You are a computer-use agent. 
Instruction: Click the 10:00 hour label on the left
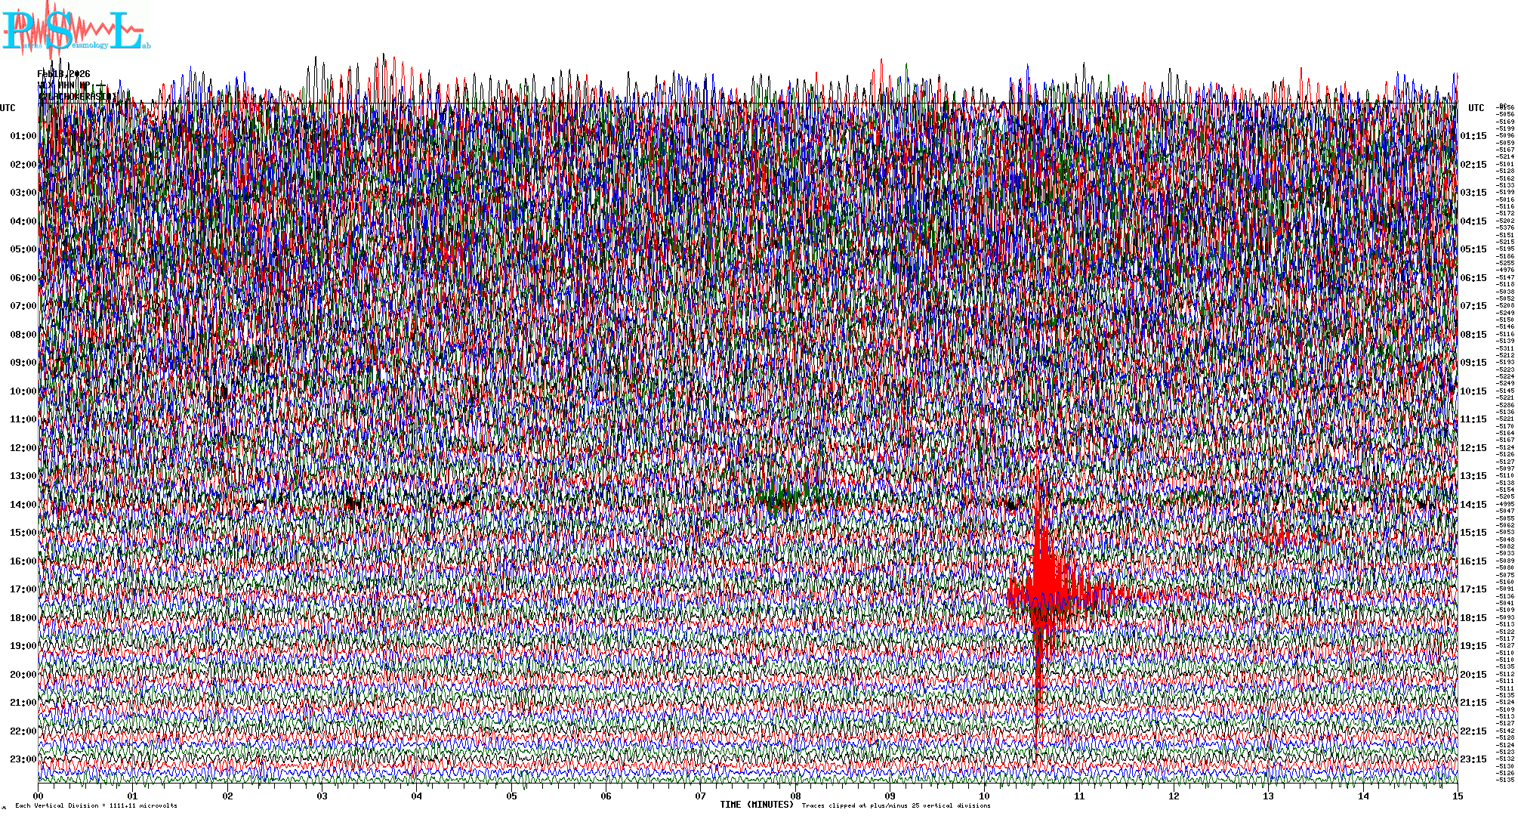pyautogui.click(x=23, y=391)
